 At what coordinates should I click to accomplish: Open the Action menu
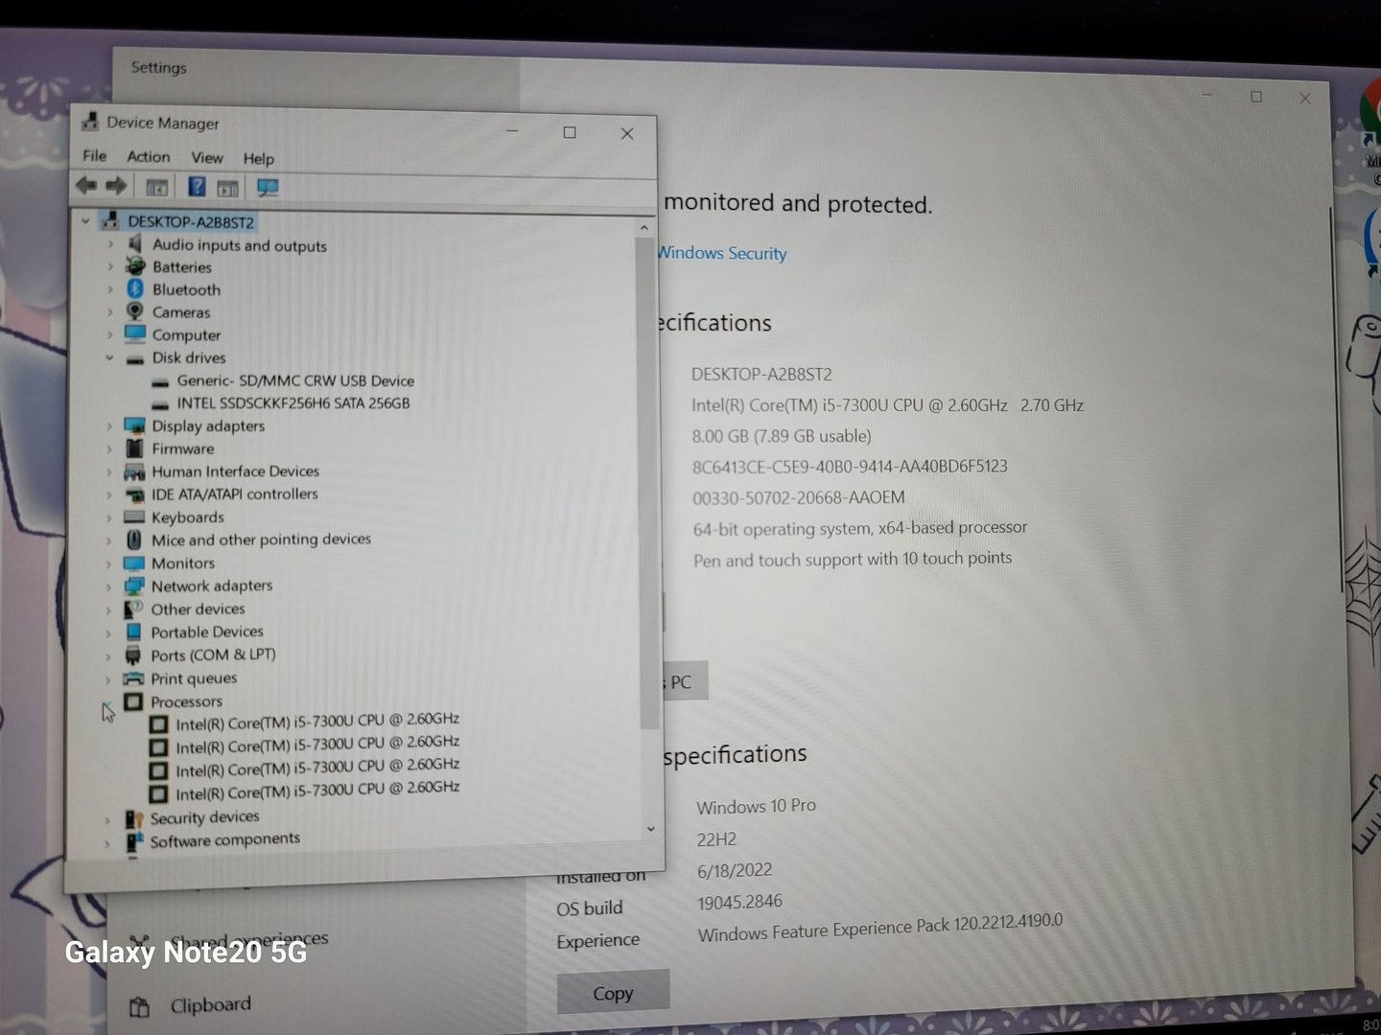point(148,157)
